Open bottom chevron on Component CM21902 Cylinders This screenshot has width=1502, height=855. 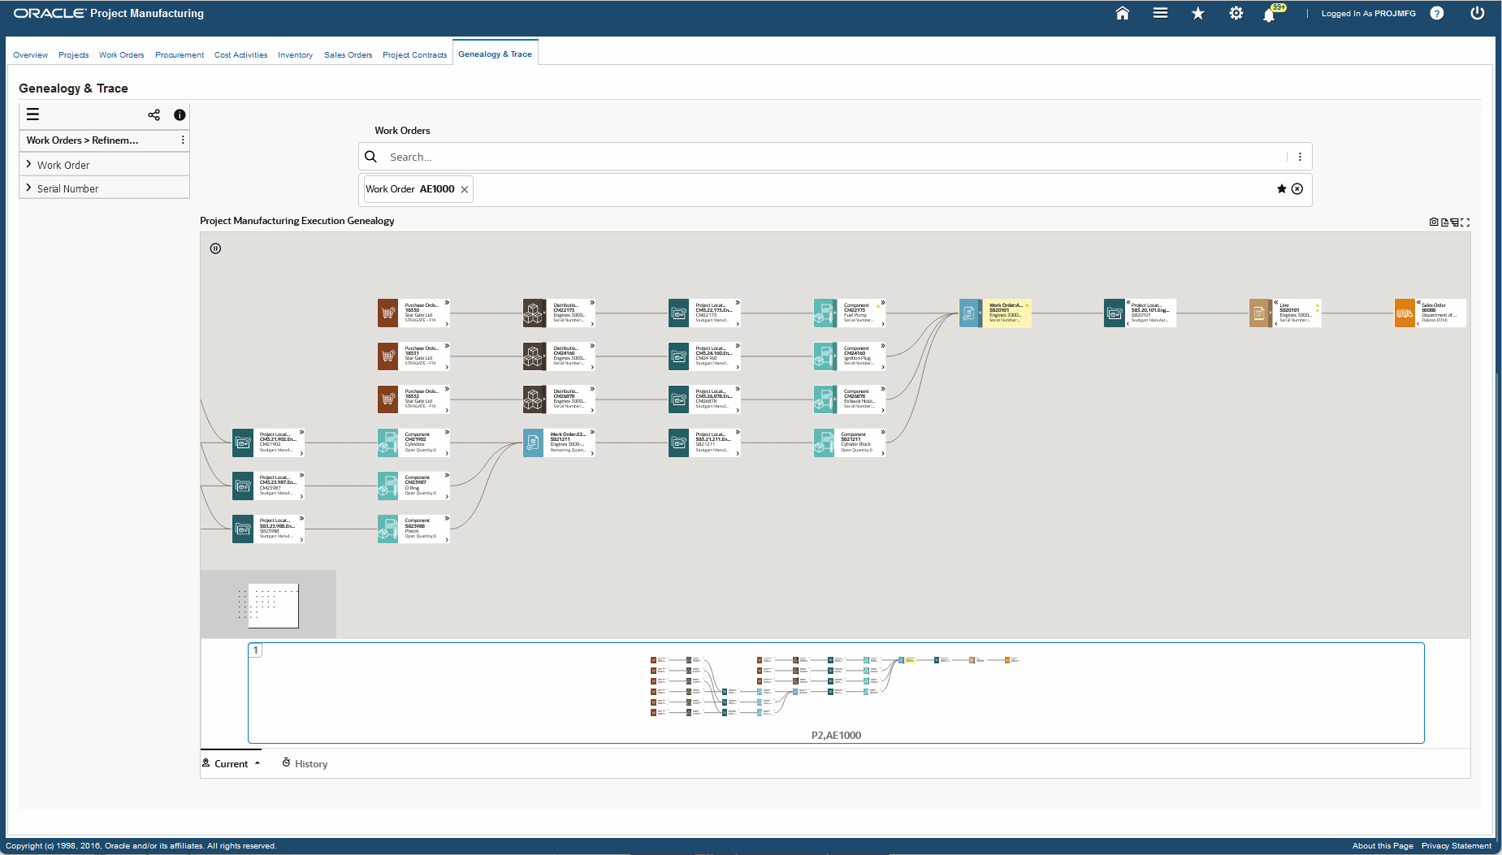click(447, 453)
